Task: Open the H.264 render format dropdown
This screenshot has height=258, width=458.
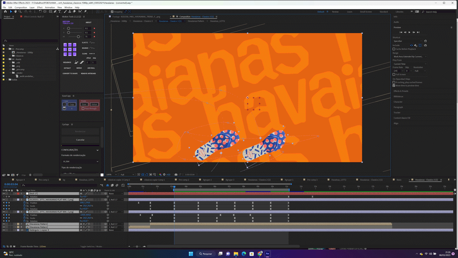Action: coord(80,161)
